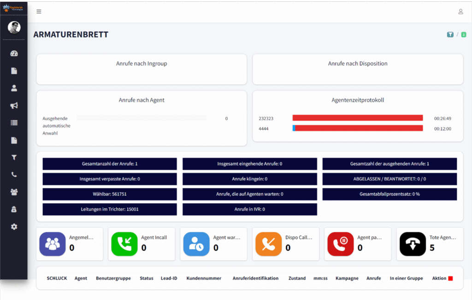Click the Wählbar: 561751 stat bar

tap(109, 194)
